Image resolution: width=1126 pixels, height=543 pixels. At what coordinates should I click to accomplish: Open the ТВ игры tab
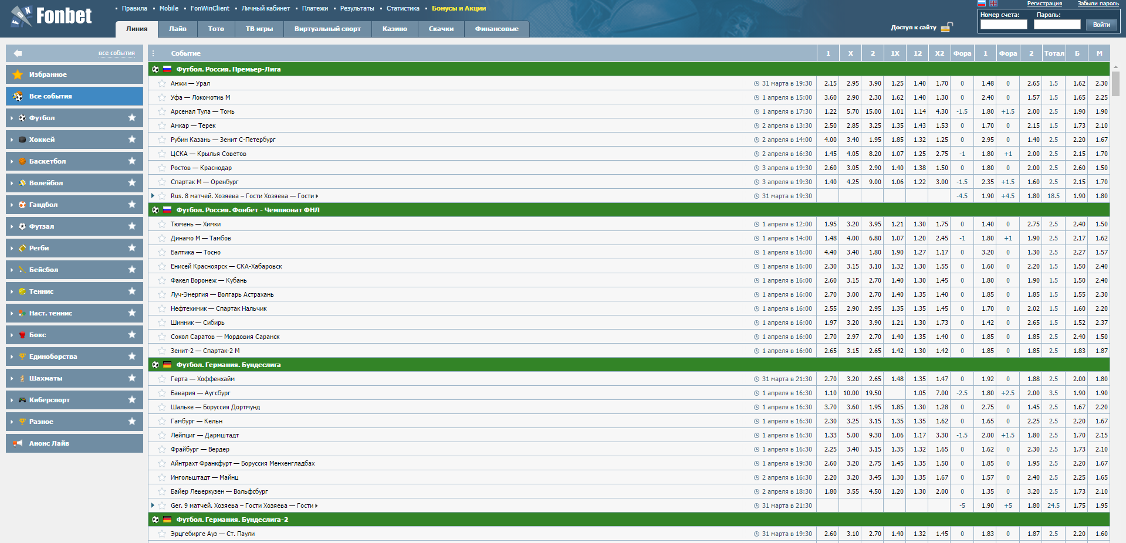pyautogui.click(x=259, y=29)
